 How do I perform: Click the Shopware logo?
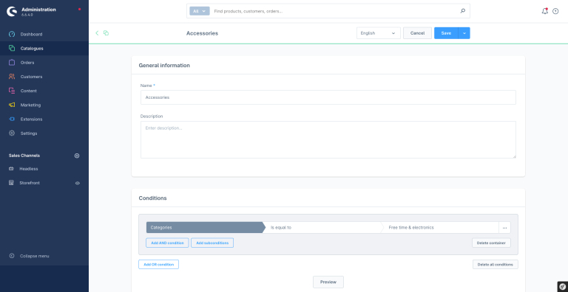[x=12, y=12]
